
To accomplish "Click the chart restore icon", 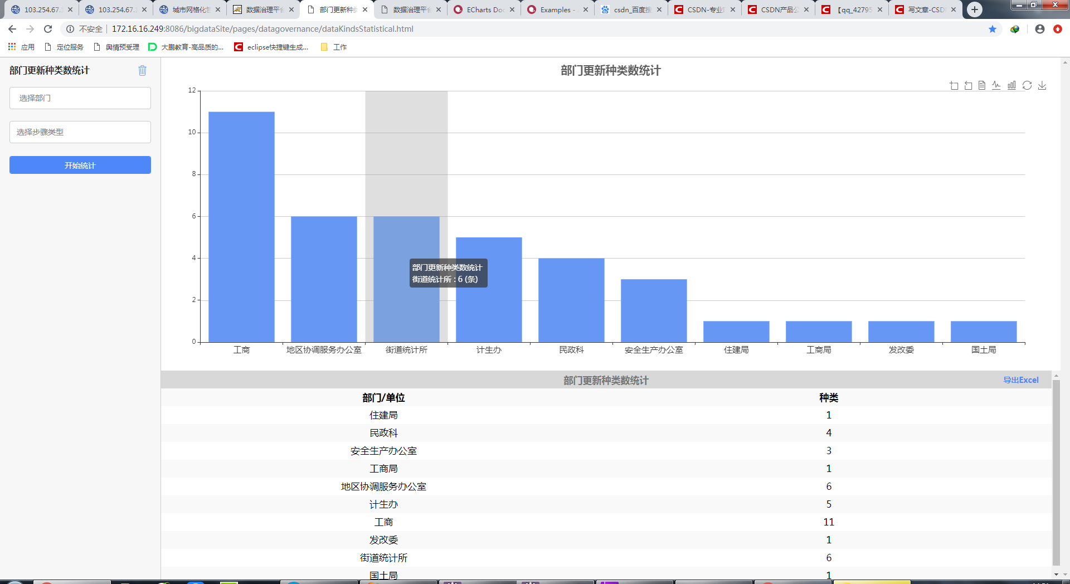I will click(x=1027, y=85).
